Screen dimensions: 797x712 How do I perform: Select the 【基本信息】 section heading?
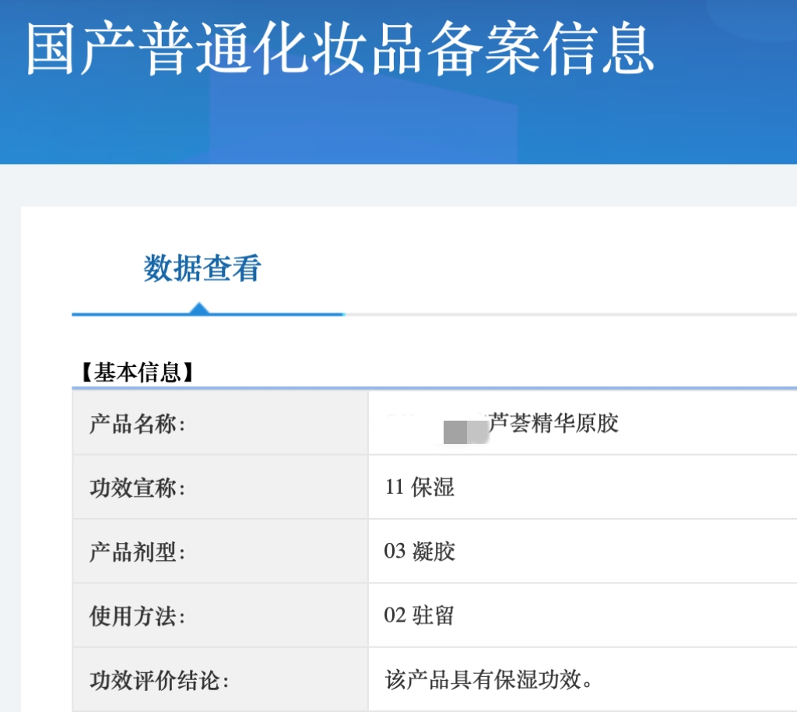pyautogui.click(x=137, y=373)
